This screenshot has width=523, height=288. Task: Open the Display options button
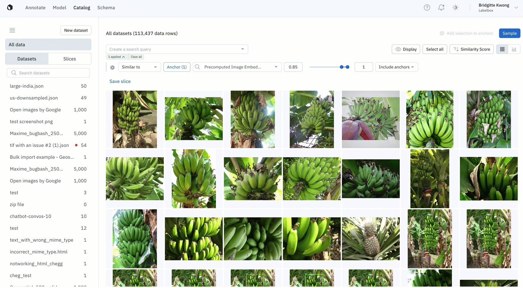[x=406, y=49]
